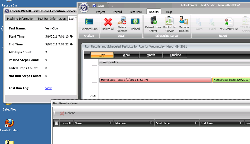Open the Machine column filter
Image resolution: width=250 pixels, height=144 pixels.
(151, 123)
